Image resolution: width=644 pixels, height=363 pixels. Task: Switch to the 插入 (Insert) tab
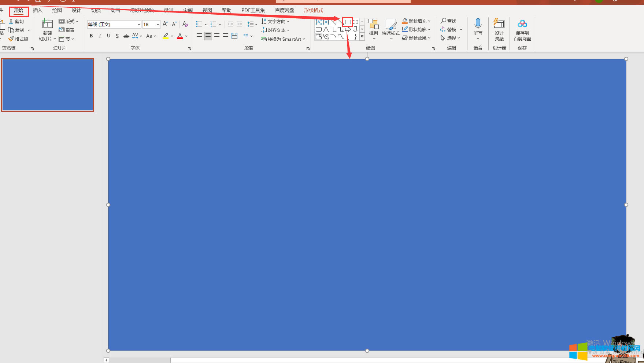coord(38,10)
